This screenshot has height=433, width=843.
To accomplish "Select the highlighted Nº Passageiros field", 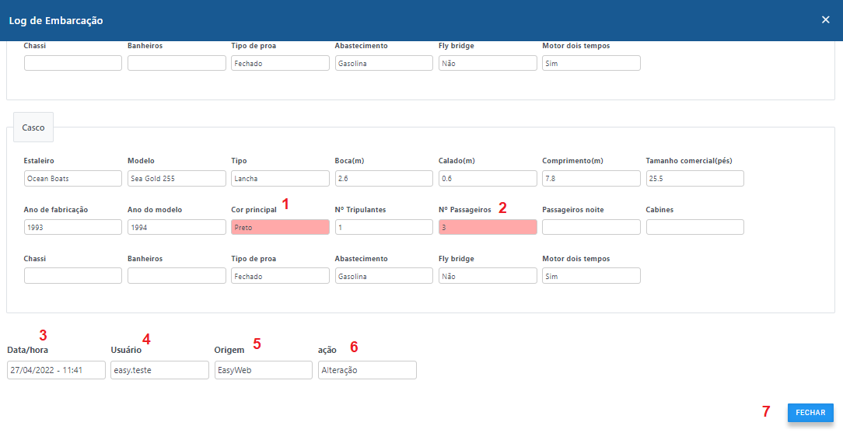I will pos(488,227).
